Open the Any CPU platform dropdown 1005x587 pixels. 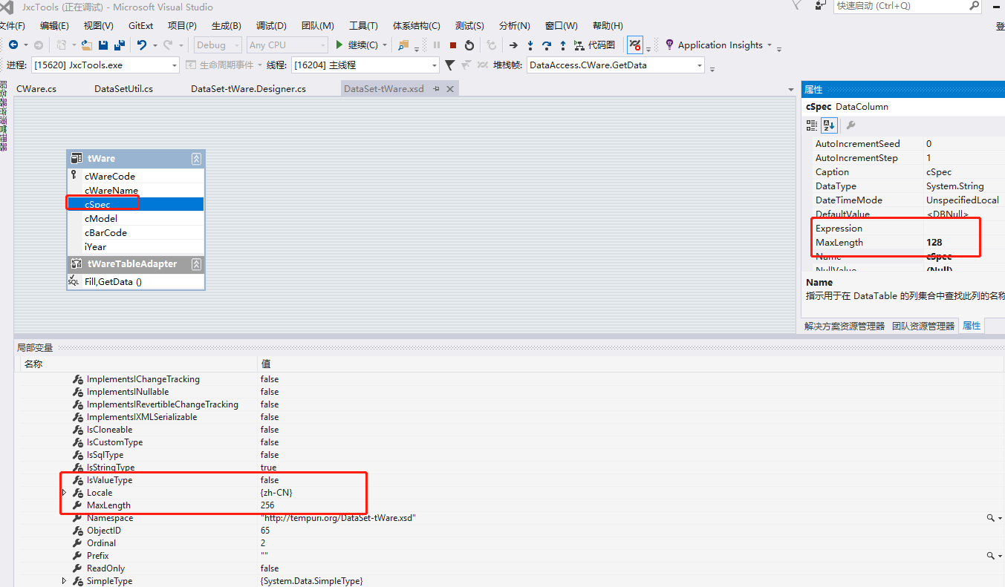coord(287,45)
